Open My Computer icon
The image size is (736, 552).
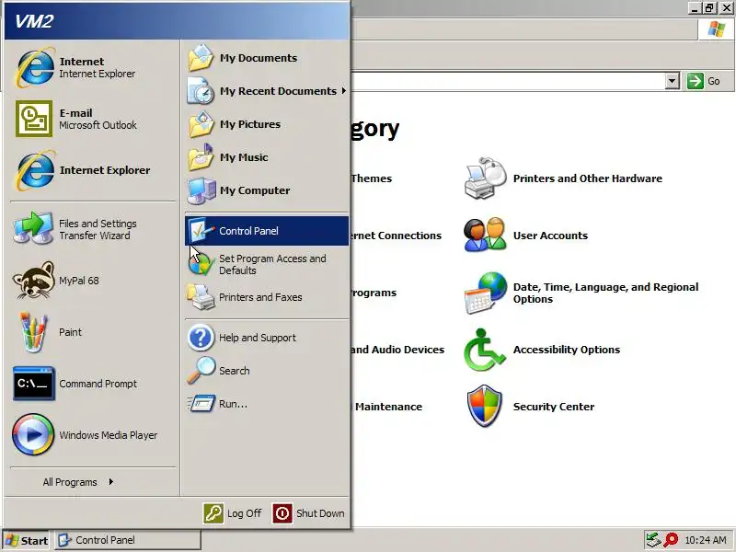coord(201,190)
